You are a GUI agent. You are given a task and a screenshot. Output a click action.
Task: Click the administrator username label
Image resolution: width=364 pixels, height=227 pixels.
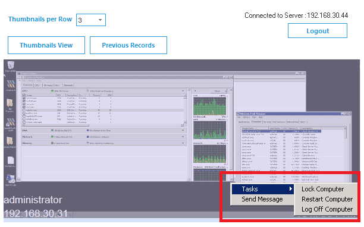point(33,200)
